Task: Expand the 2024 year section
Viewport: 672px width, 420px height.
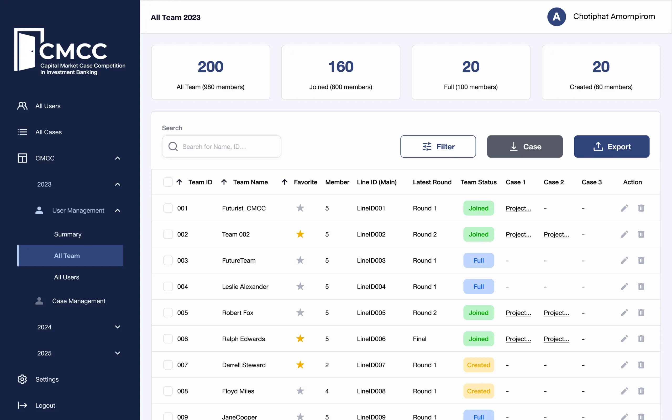Action: [117, 327]
